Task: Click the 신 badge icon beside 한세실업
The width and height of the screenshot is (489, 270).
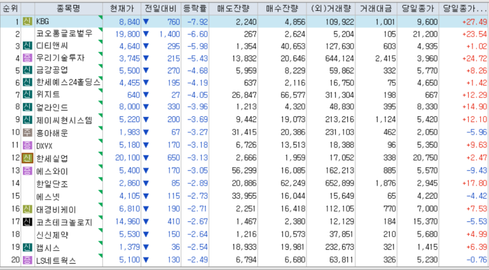Action: 27,158
